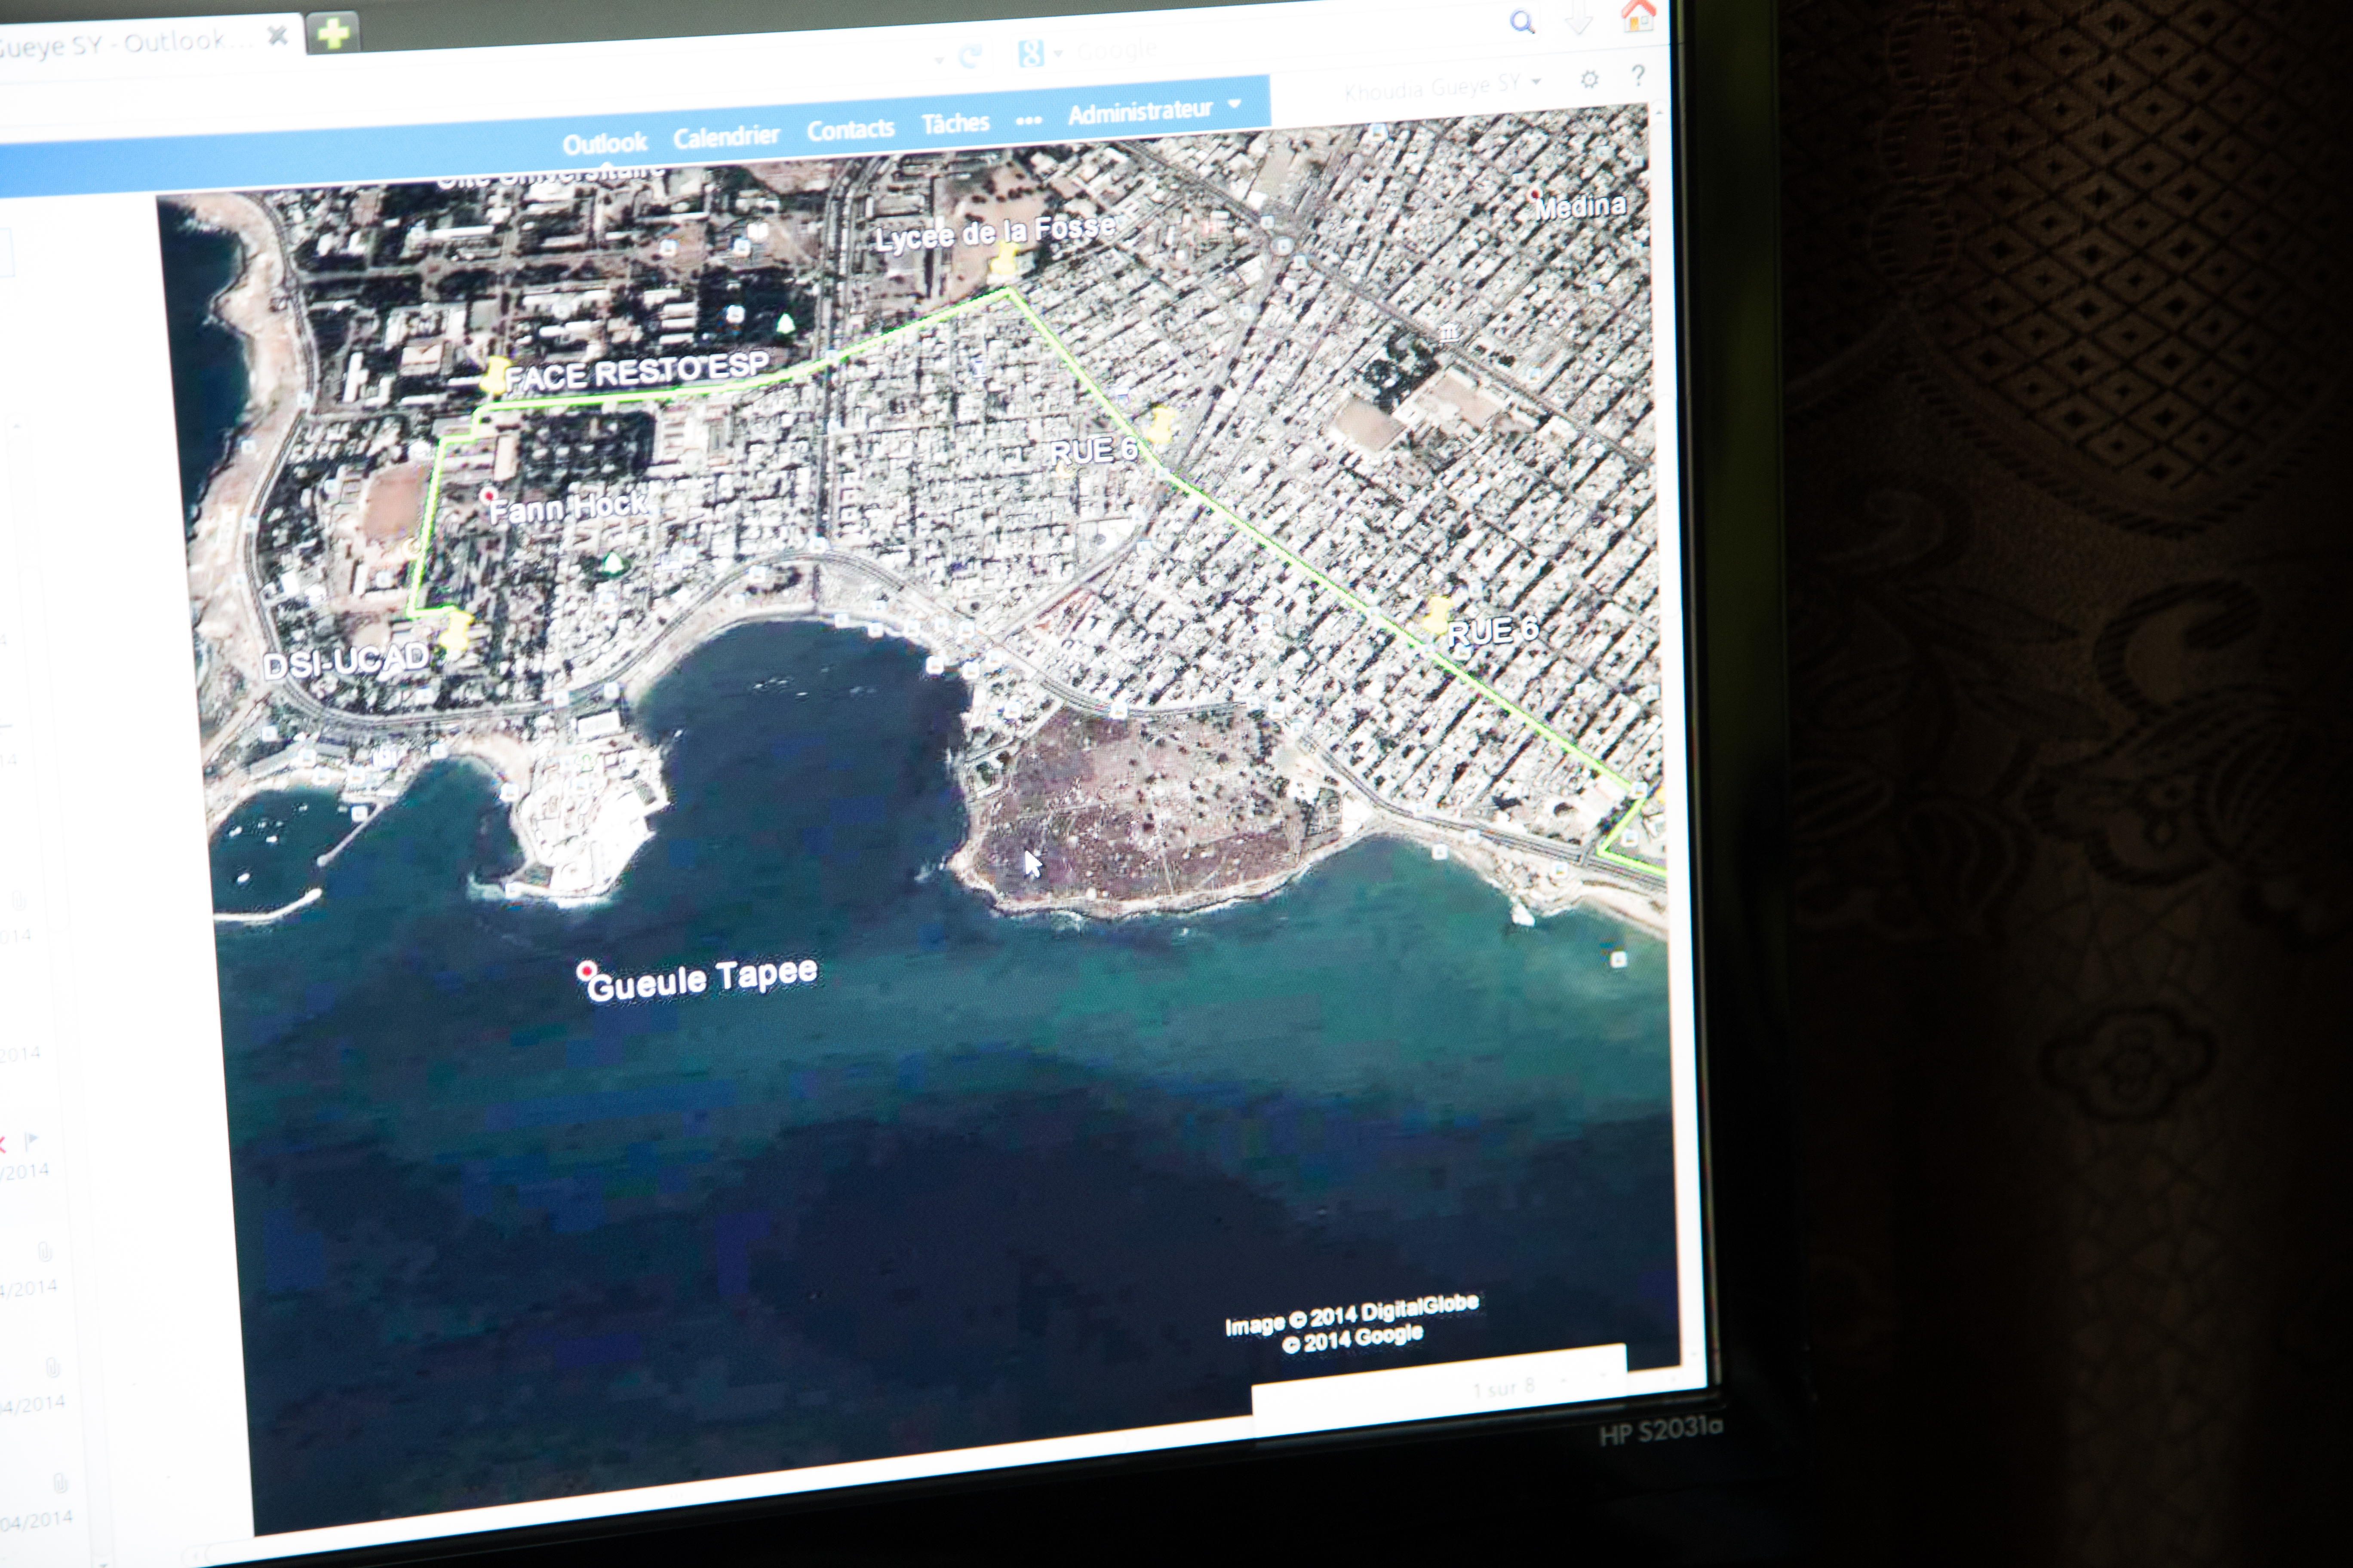Click the DSI-UCAD label
This screenshot has width=2353, height=1568.
point(346,661)
